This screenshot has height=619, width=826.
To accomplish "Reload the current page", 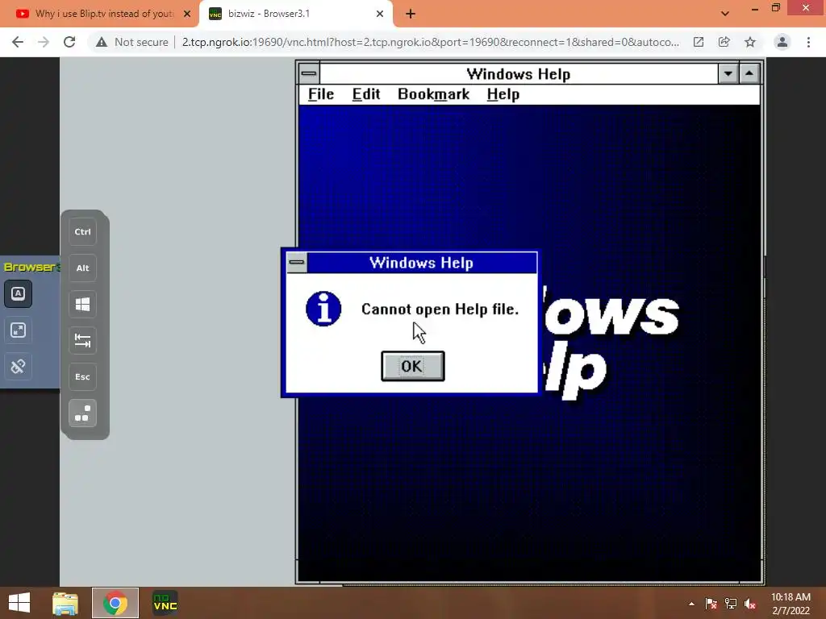I will point(69,42).
